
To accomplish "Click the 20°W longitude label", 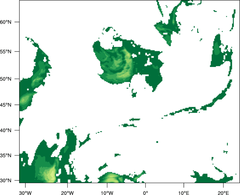I will [x=67, y=193].
